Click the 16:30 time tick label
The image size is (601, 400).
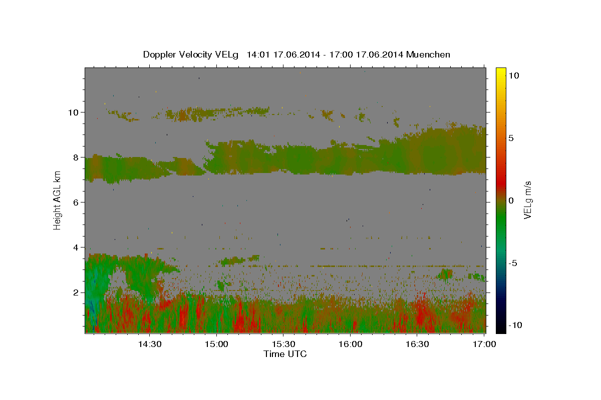[418, 344]
